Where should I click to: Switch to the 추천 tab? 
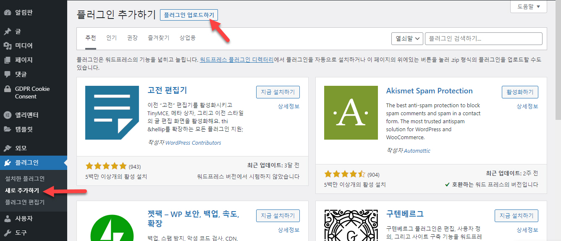coord(91,38)
